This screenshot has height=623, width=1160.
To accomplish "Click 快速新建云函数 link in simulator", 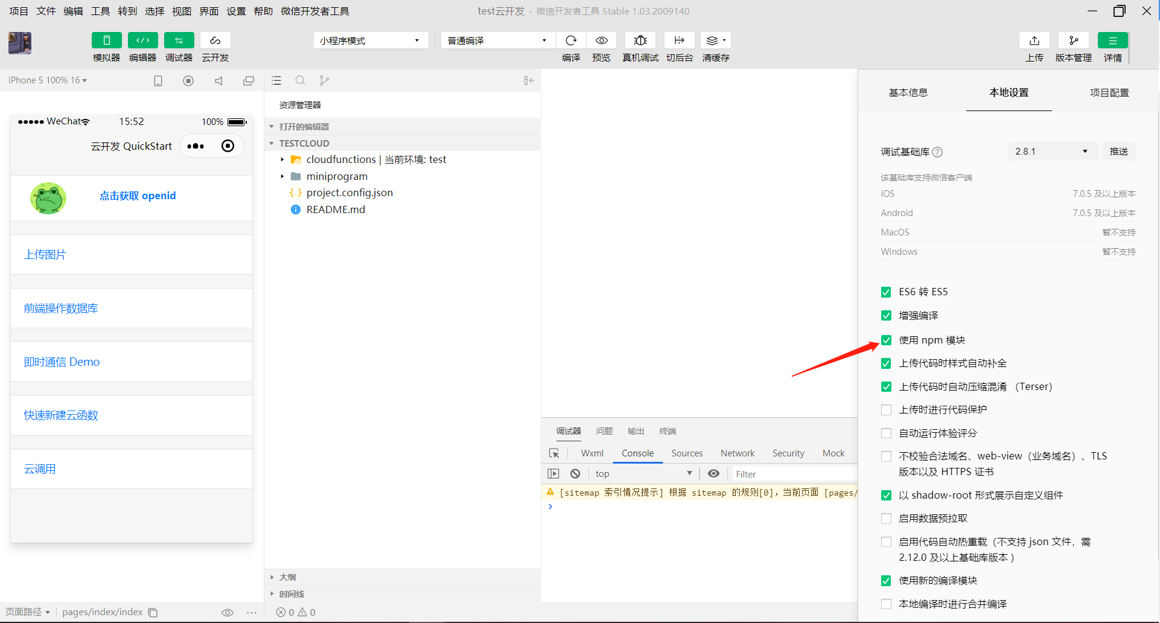I will coord(61,415).
